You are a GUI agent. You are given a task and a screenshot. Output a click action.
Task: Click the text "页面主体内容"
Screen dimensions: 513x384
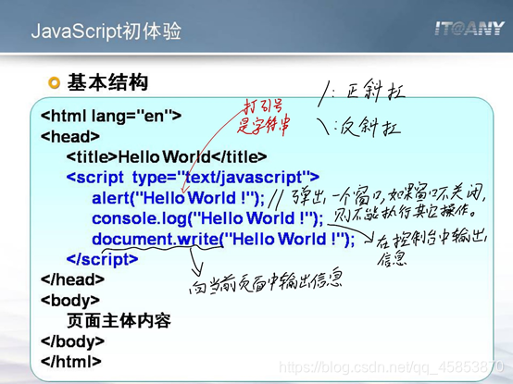click(x=119, y=320)
